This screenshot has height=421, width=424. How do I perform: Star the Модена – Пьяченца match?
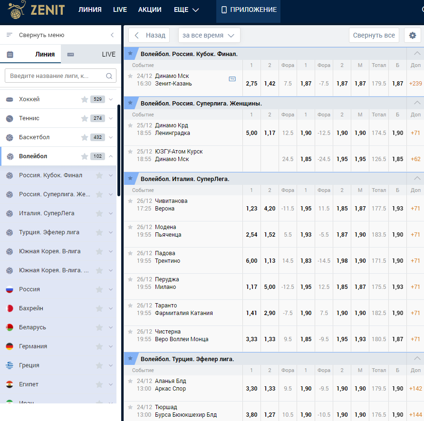coord(130,227)
